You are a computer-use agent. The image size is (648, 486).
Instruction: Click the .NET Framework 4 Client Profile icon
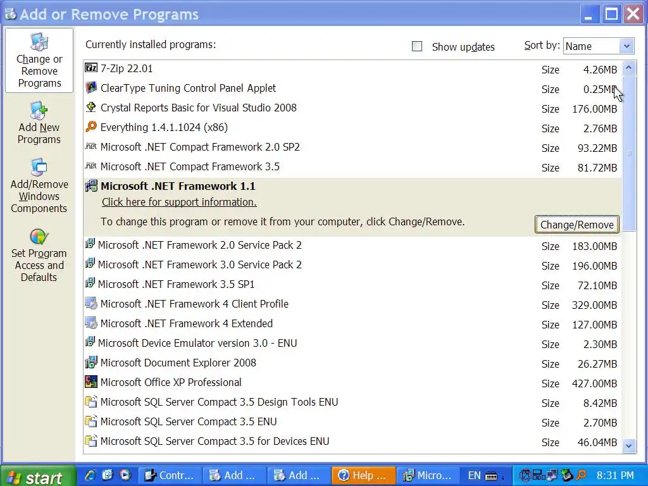[91, 304]
